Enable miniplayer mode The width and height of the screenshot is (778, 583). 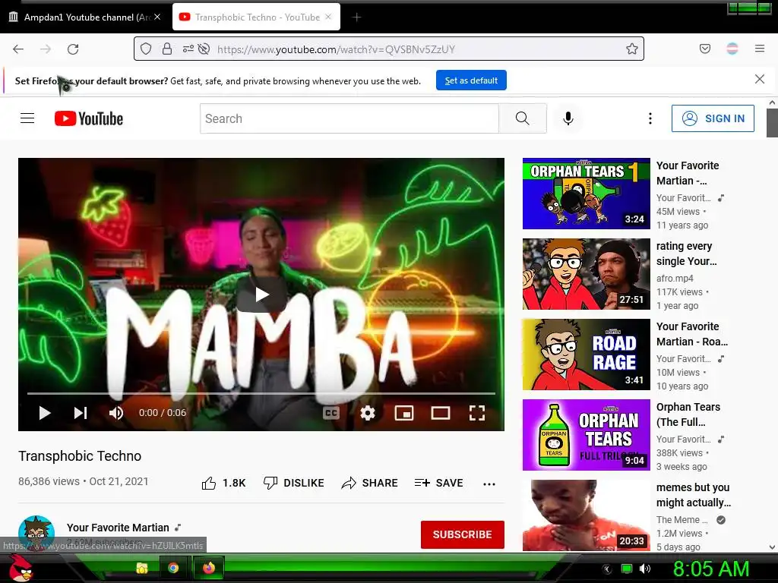click(x=404, y=413)
